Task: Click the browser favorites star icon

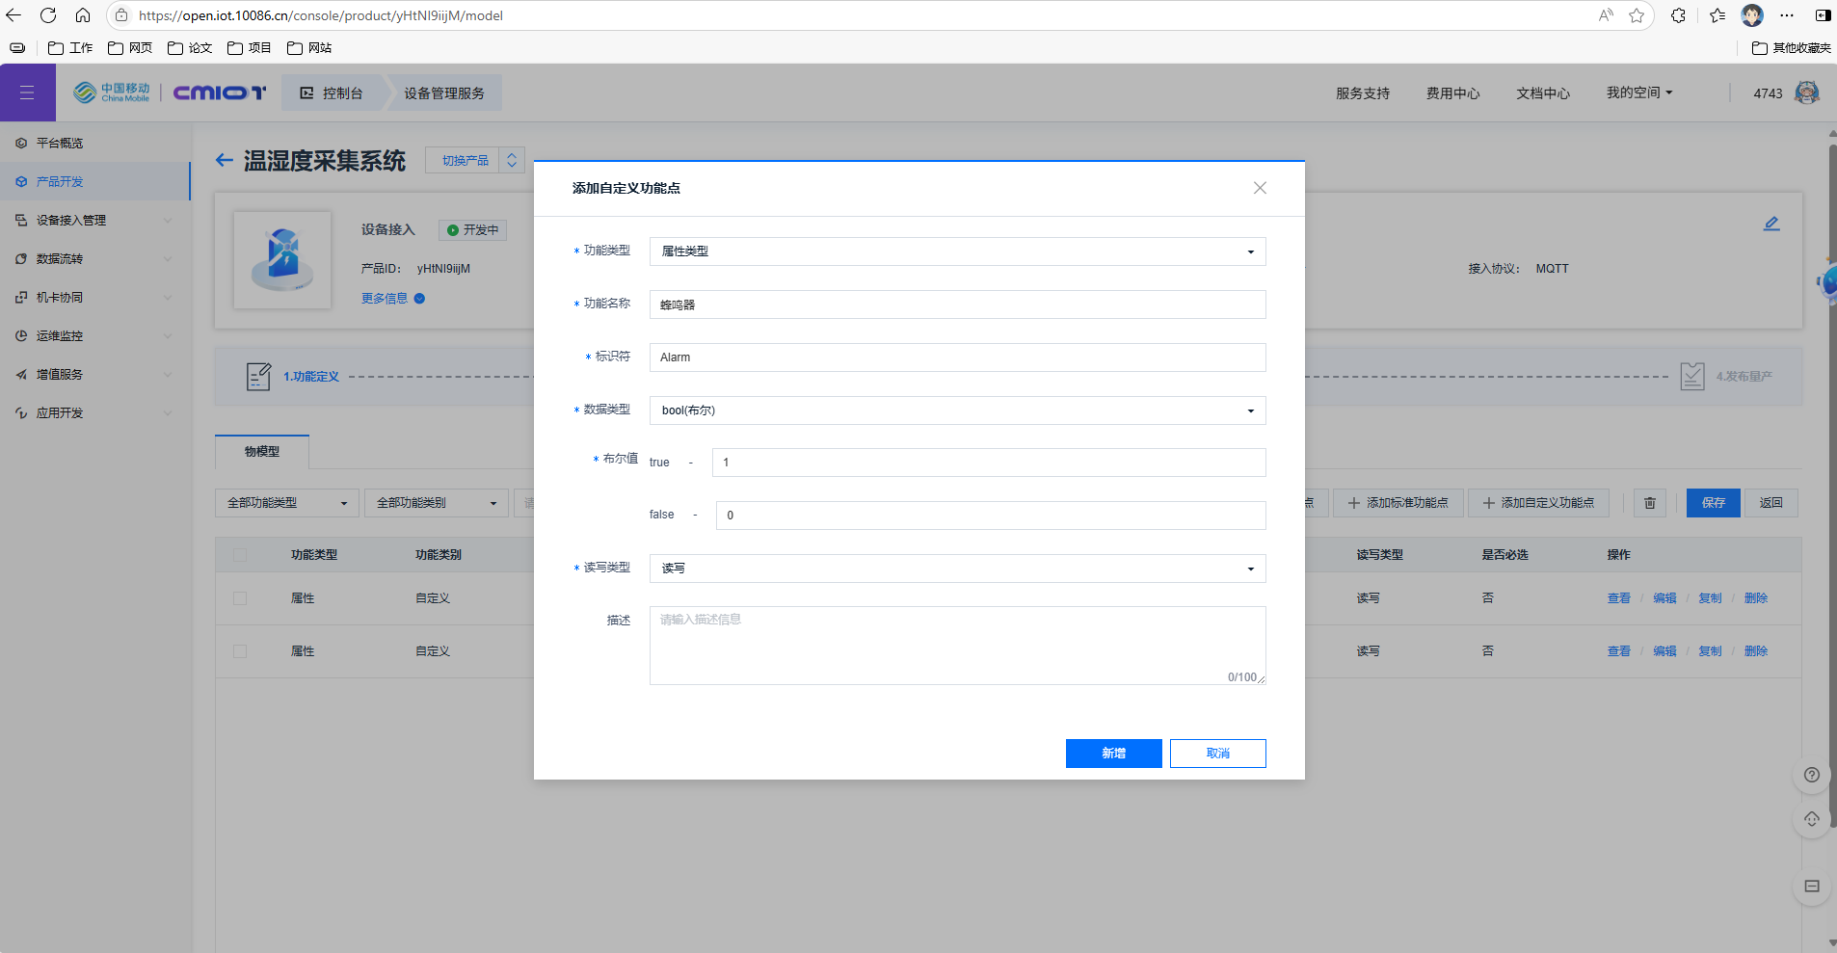Action: click(1637, 15)
